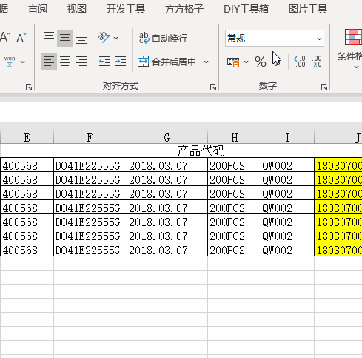This screenshot has height=358, width=362.
Task: Open the phonetic guide dropdown arrow
Action: pyautogui.click(x=23, y=62)
